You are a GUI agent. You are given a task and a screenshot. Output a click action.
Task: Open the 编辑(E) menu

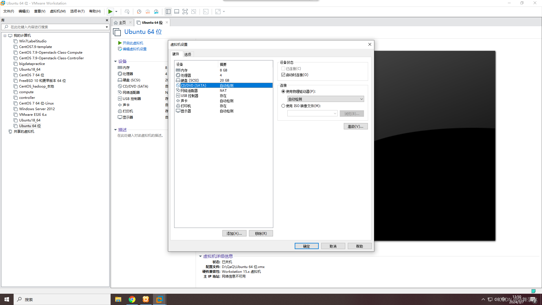pos(24,11)
